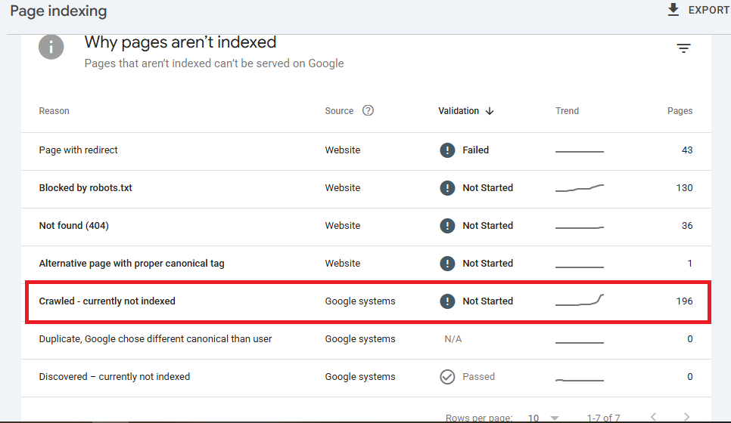
Task: Click trend sparkline for Blocked by robots.txt
Action: tap(580, 188)
